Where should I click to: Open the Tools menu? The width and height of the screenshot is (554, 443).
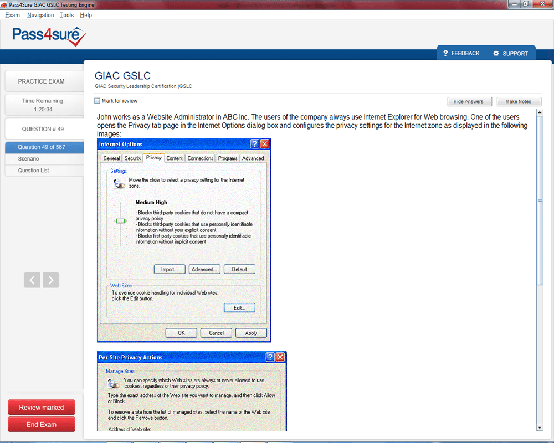point(66,15)
